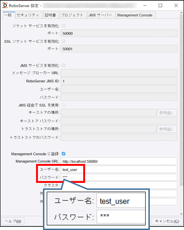The height and width of the screenshot is (230, 184).
Task: Uncheck the Management Console に登録 checkbox
Action: (x=63, y=154)
